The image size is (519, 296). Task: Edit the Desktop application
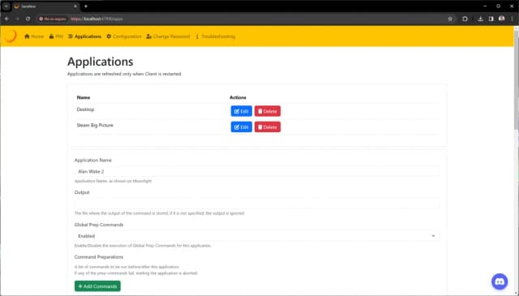(242, 111)
